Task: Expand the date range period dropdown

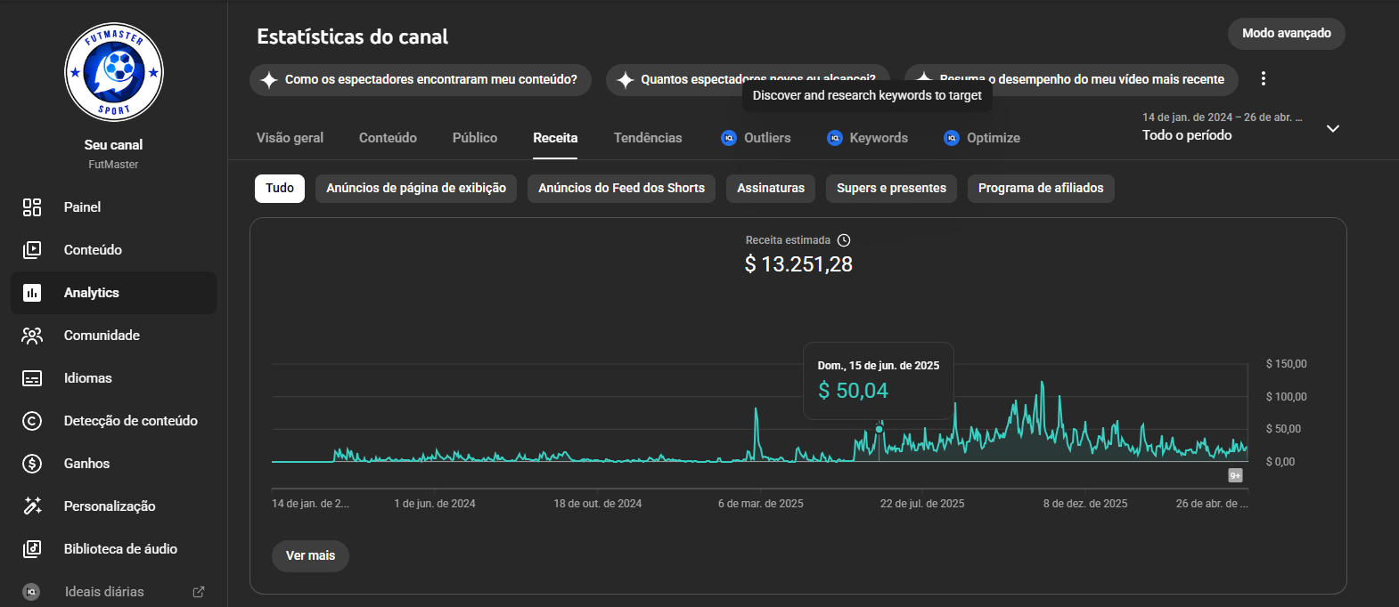Action: (1332, 129)
